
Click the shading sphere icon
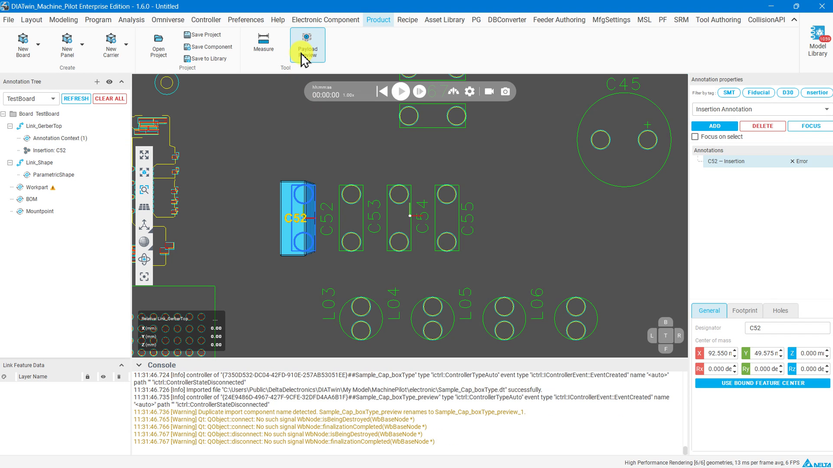(144, 242)
